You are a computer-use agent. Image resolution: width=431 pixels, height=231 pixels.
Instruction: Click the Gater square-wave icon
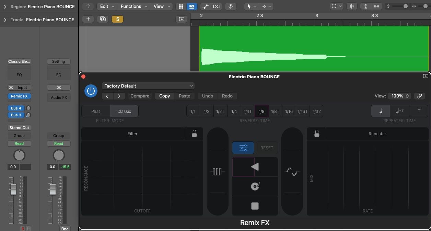(217, 171)
